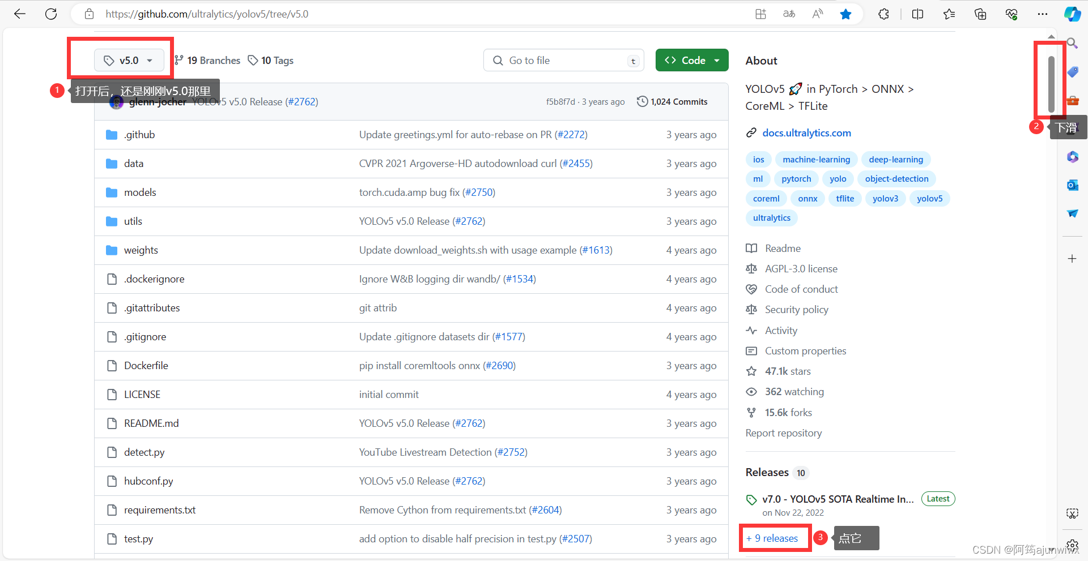The height and width of the screenshot is (561, 1088).
Task: Click the page vertical scrollbar thumb
Action: click(1051, 84)
